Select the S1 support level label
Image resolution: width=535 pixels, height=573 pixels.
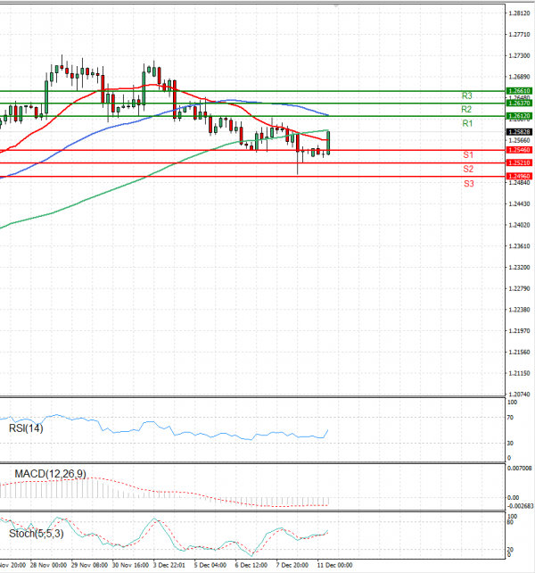click(467, 155)
